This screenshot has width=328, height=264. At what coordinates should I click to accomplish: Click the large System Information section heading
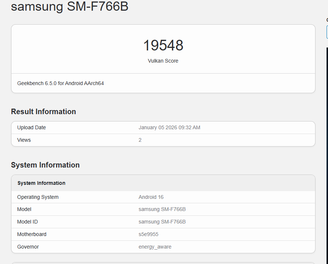pos(45,165)
